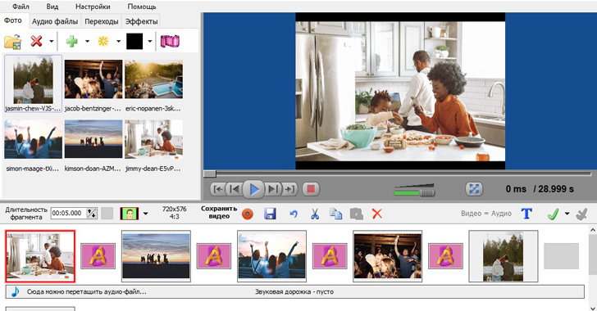Open the Настройки menu
597x311 pixels.
93,7
